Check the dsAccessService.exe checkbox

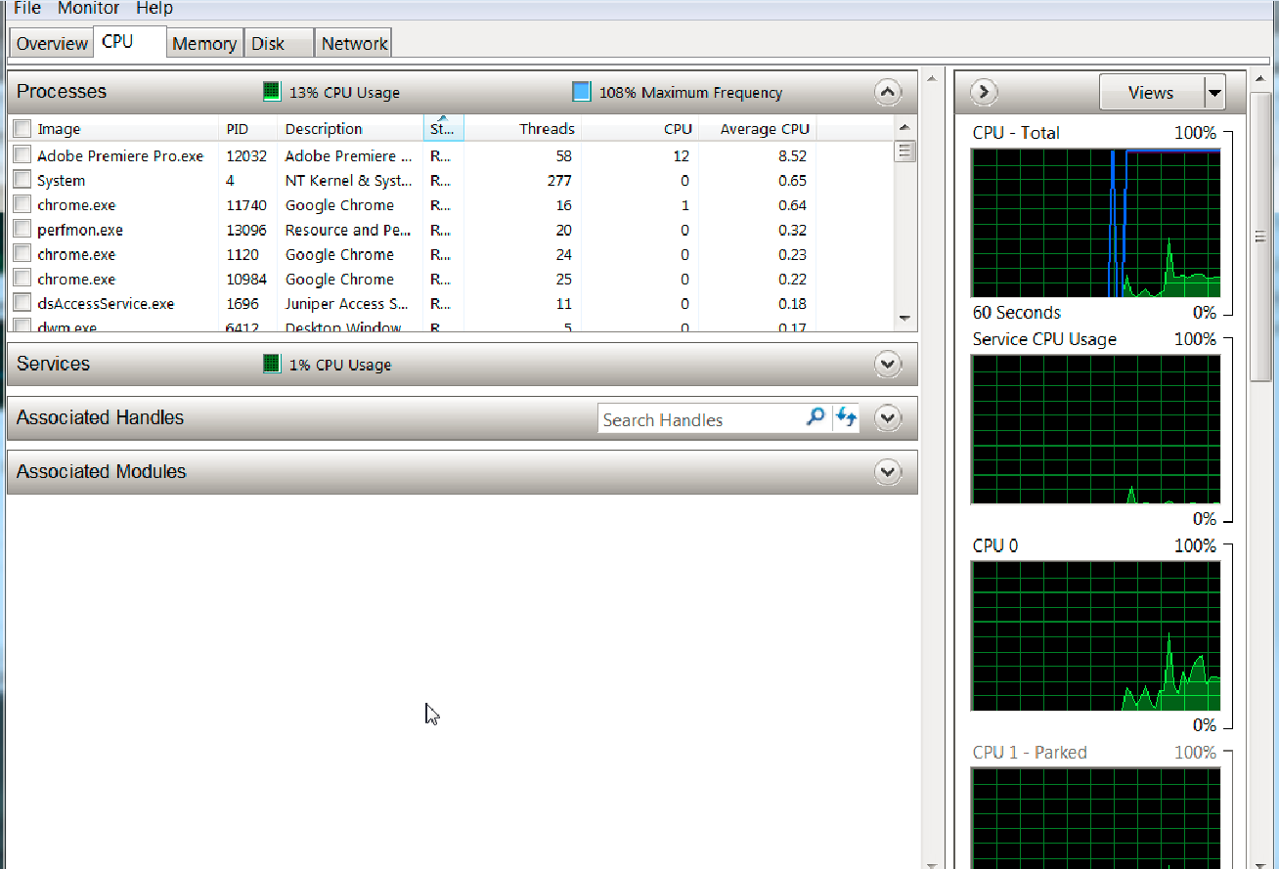[x=22, y=302]
